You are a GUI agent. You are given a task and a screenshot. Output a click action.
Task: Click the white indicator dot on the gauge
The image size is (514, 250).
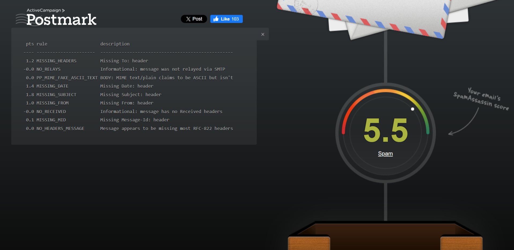click(413, 109)
